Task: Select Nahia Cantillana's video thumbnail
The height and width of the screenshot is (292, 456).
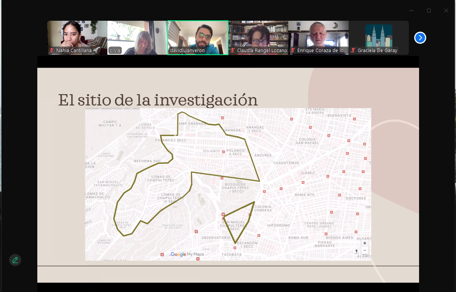Action: click(x=77, y=38)
